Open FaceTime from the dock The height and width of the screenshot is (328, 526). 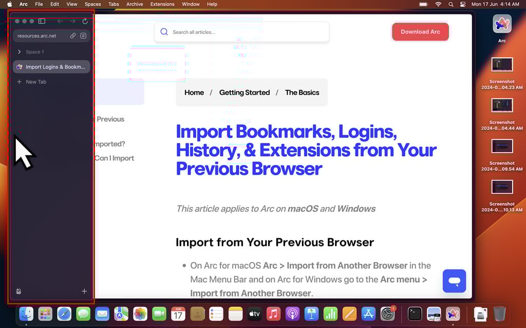coord(159,314)
